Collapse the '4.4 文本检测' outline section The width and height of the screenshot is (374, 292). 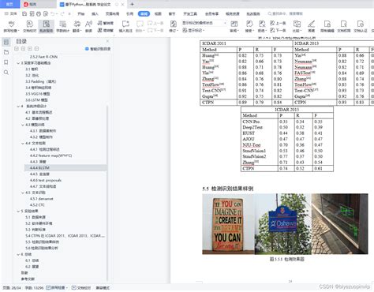pos(23,144)
